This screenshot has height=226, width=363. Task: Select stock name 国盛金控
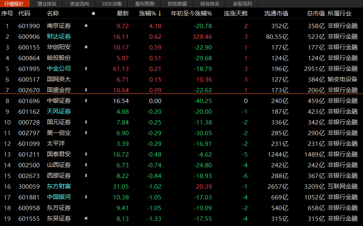[59, 90]
